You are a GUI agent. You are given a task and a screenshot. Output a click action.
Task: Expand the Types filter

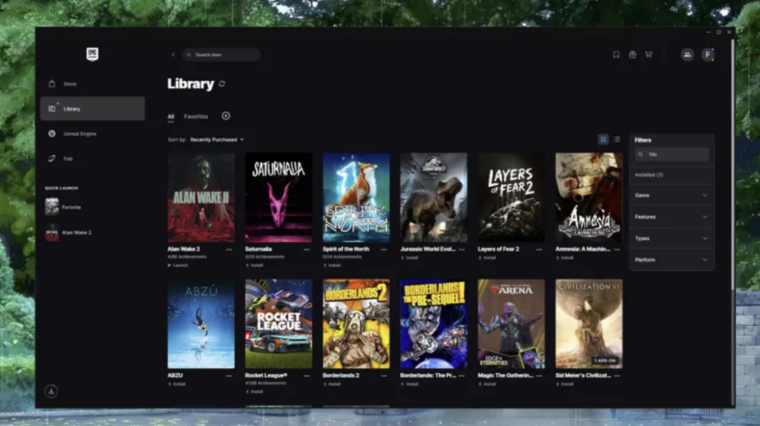point(672,239)
